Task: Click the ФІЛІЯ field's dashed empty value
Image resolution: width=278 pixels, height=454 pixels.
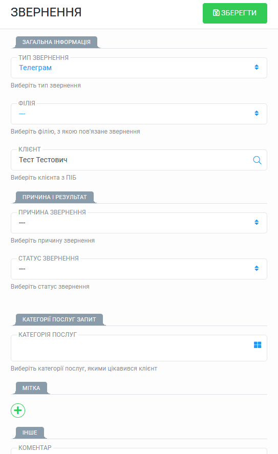Action: point(22,114)
